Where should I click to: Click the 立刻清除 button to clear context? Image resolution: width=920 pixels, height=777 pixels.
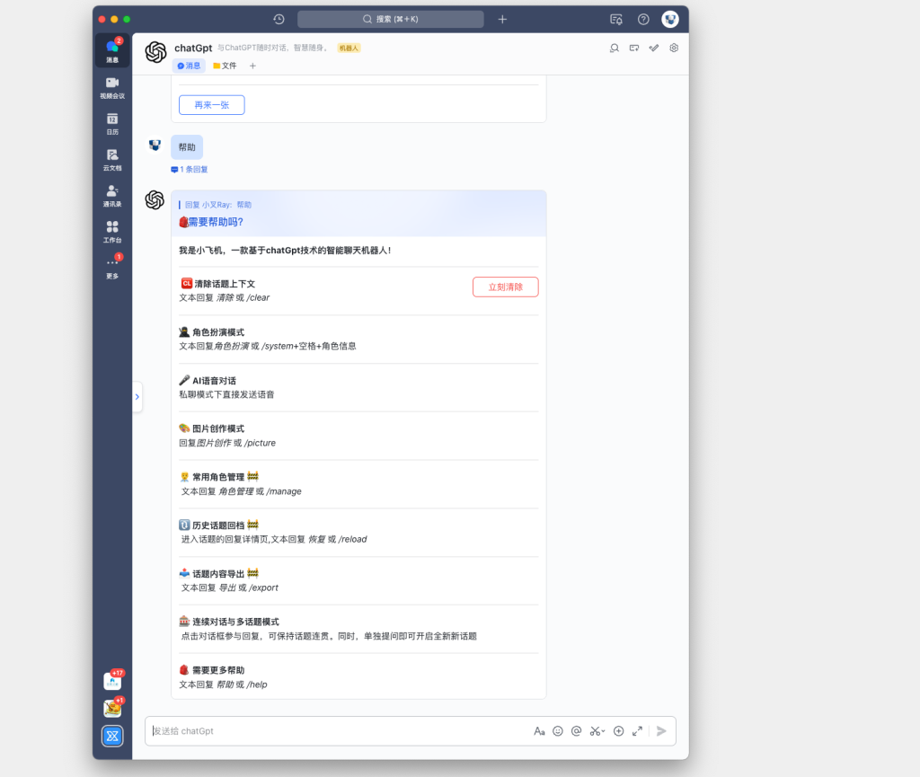[x=505, y=287]
